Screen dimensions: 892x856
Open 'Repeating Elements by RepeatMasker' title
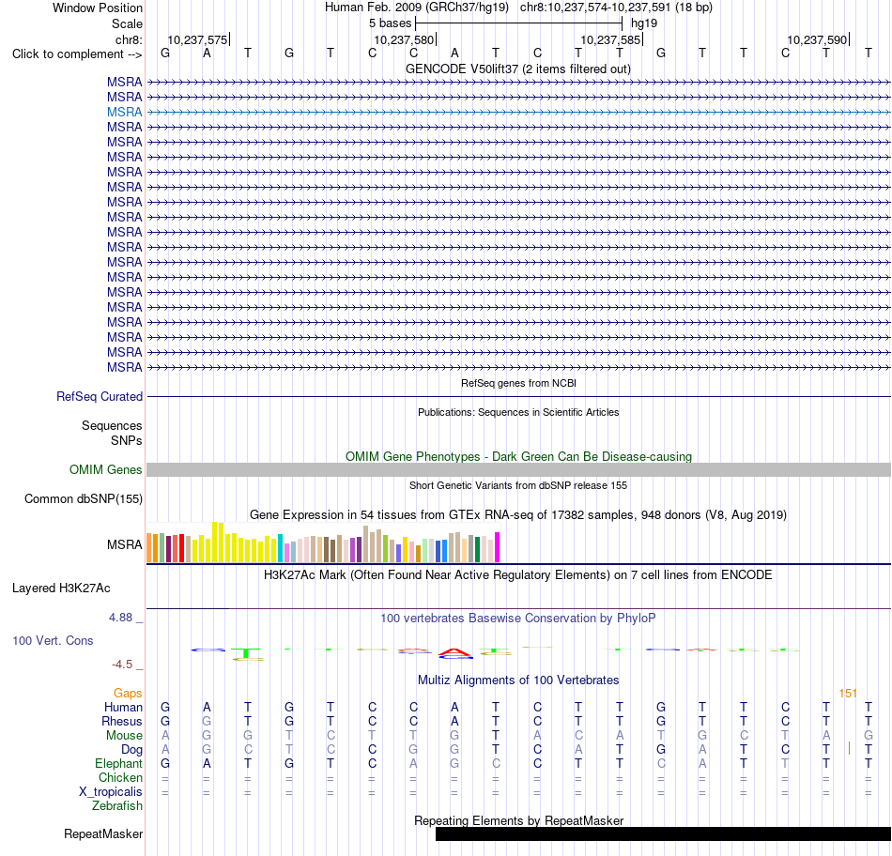point(518,820)
